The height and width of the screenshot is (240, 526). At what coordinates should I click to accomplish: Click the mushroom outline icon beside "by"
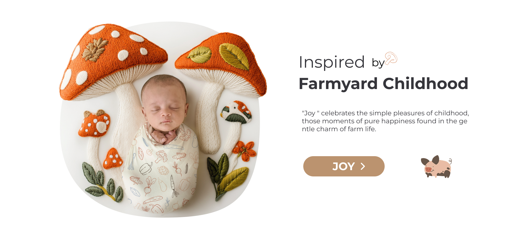[x=391, y=58]
